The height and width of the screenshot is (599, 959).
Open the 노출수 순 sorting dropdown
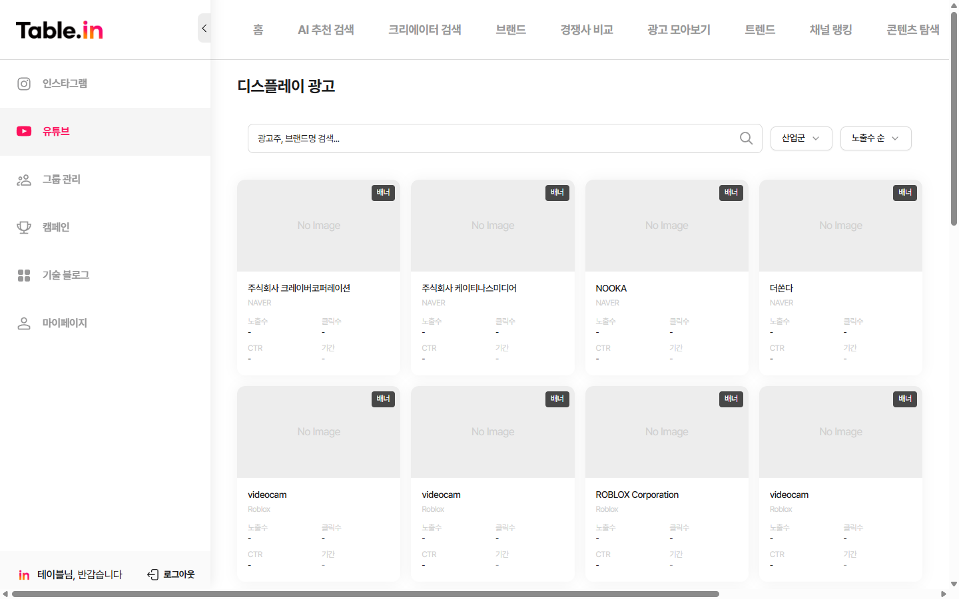tap(876, 138)
